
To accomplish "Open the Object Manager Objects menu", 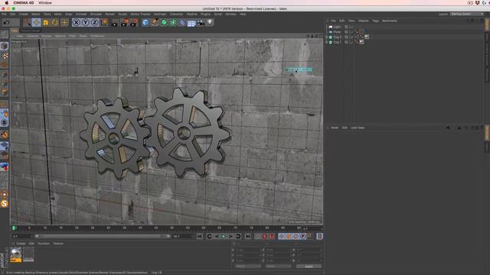I will (363, 21).
